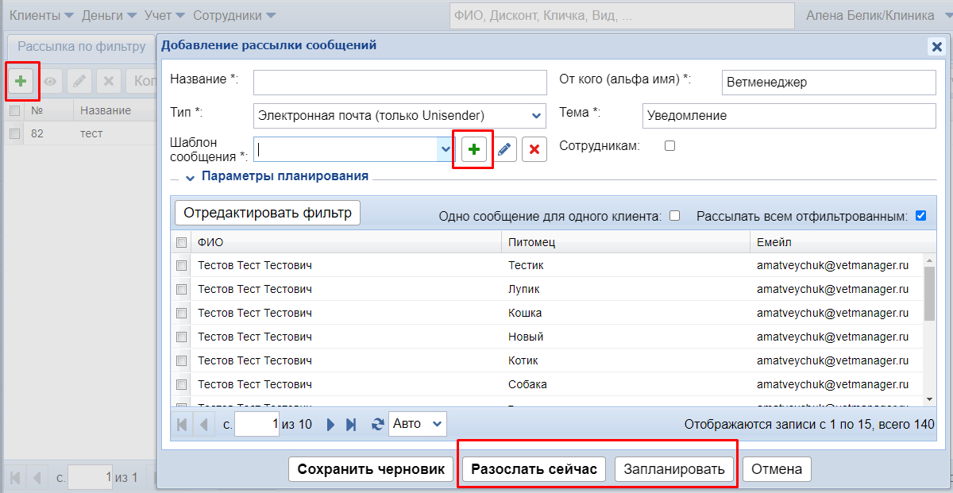Click the green plus add mailing icon
Viewport: 953px width, 493px height.
click(22, 81)
